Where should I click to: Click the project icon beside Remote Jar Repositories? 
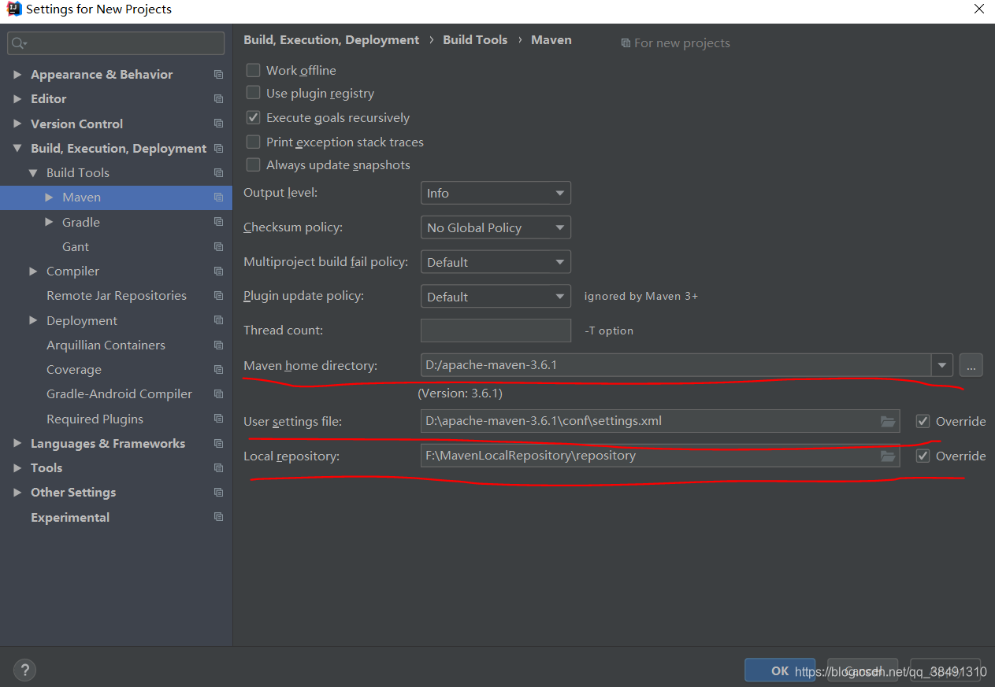coord(218,296)
